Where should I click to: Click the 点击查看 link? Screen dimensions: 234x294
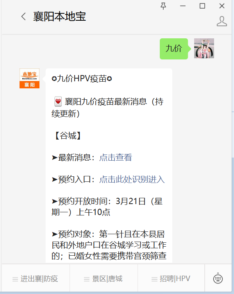(x=116, y=158)
